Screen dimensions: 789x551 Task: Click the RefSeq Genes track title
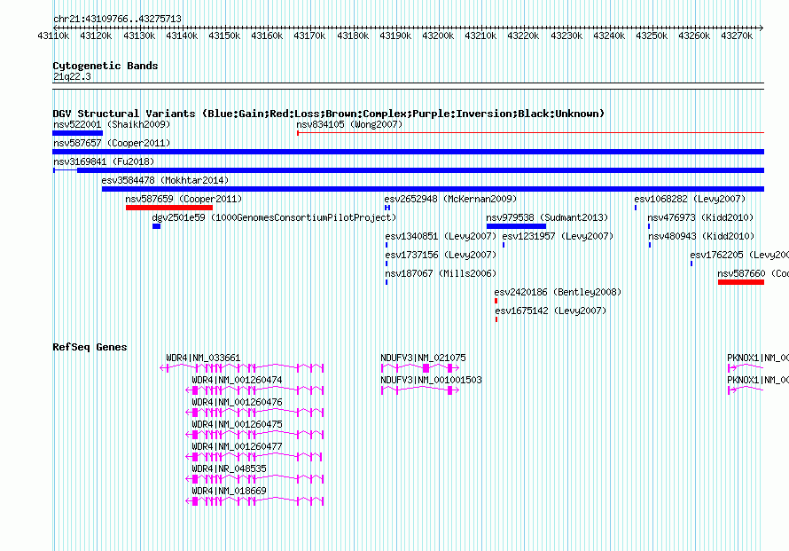(90, 347)
